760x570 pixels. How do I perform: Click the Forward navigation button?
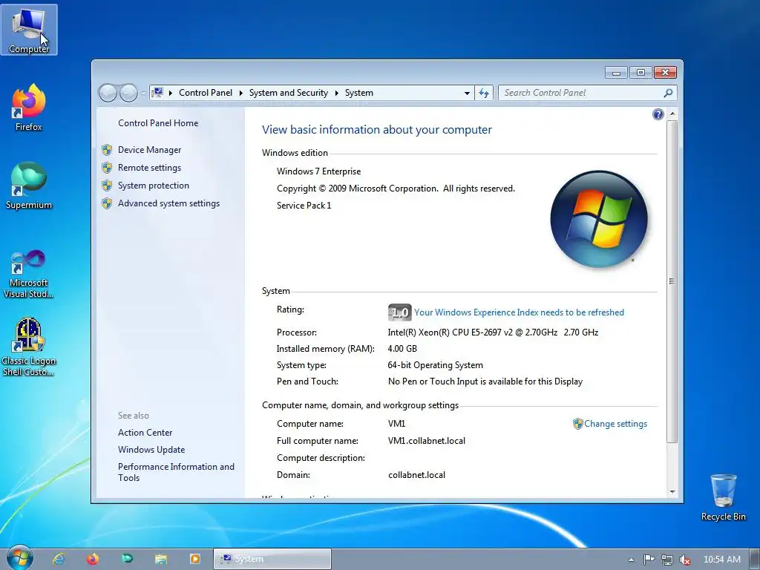tap(128, 93)
